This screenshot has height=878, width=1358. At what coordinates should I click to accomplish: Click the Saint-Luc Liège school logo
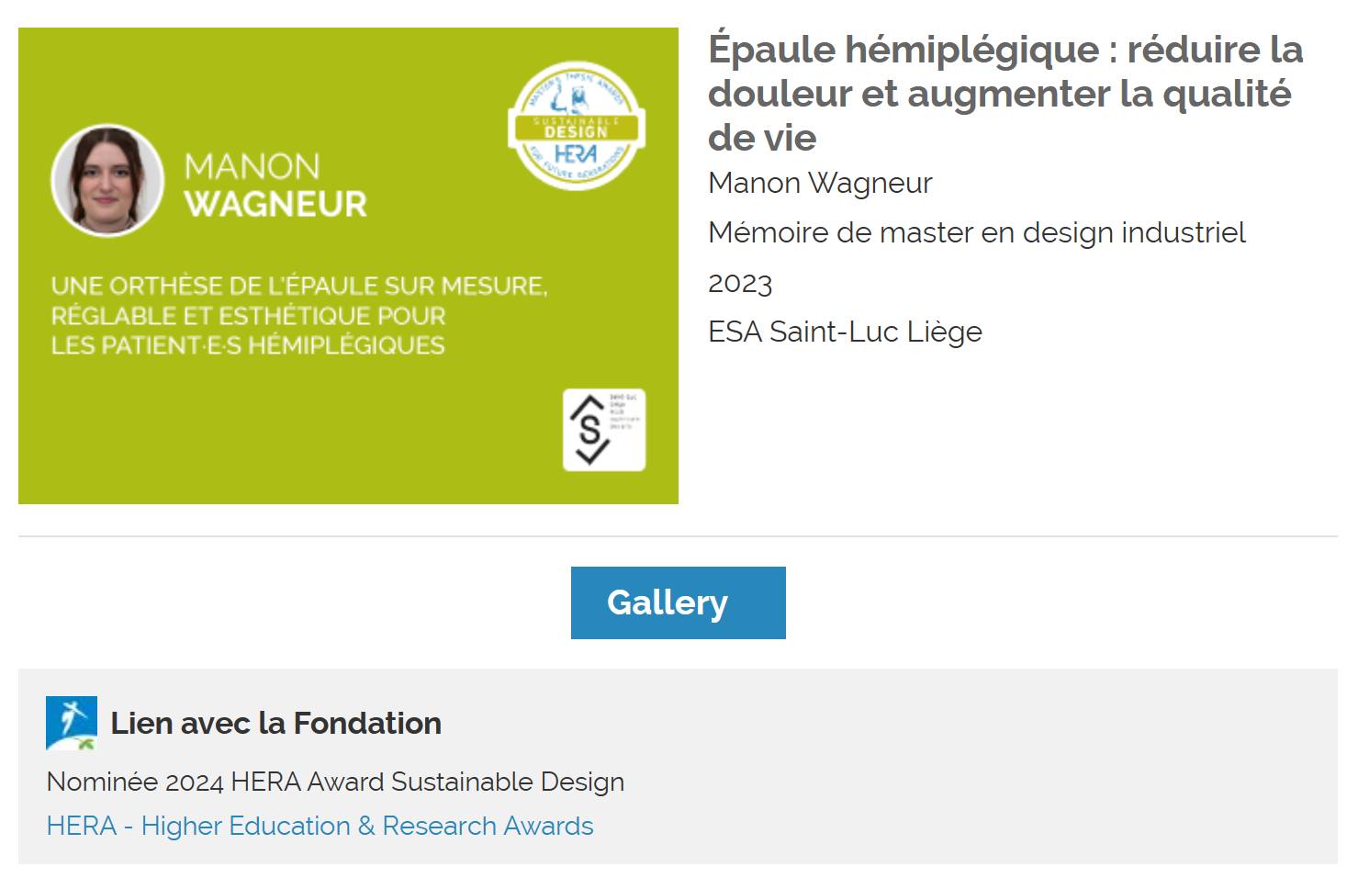coord(604,430)
